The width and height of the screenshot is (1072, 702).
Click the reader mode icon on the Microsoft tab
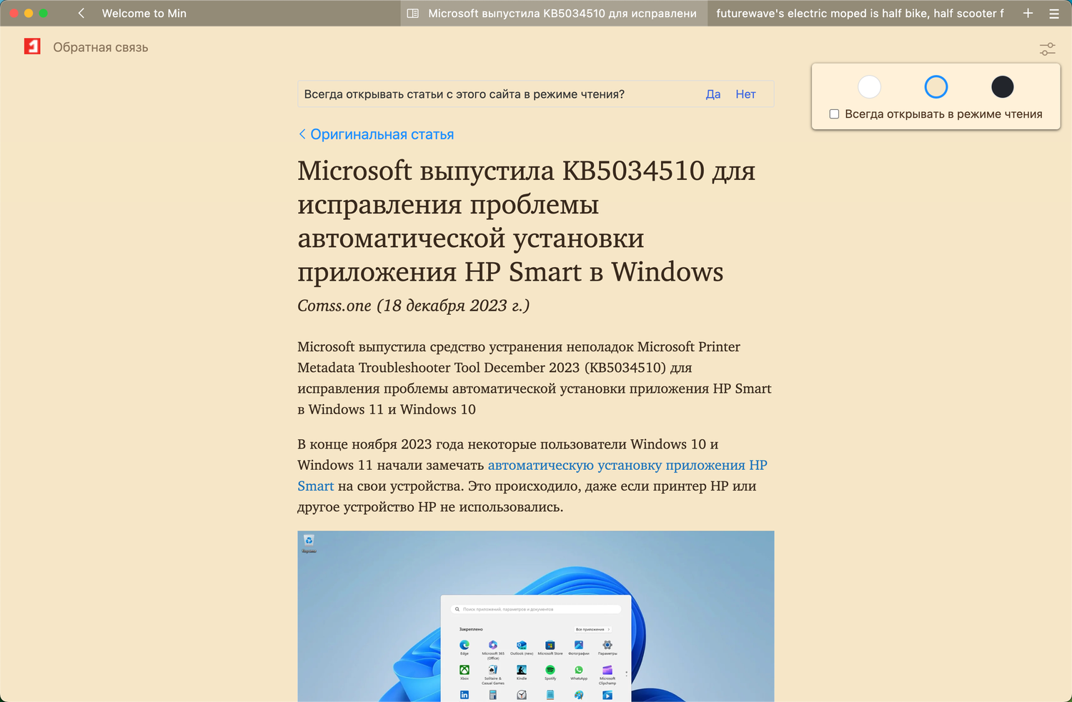(x=412, y=13)
